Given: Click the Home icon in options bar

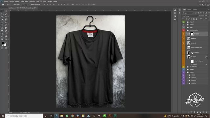Looking at the screenshot, I should (x=3, y=5).
